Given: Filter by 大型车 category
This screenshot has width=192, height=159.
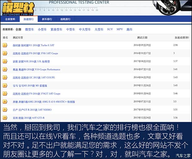Looking at the screenshot, I should coord(99,30).
